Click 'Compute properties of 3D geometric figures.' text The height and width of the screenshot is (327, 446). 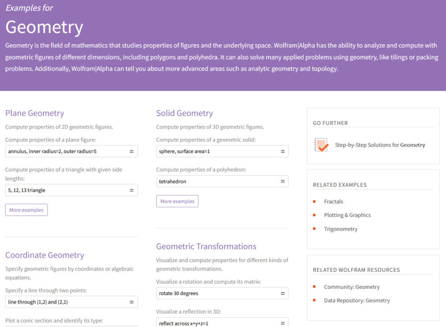210,127
